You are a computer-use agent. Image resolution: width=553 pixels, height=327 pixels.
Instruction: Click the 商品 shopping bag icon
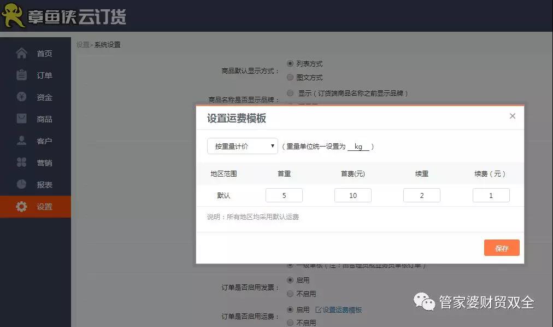[21, 119]
